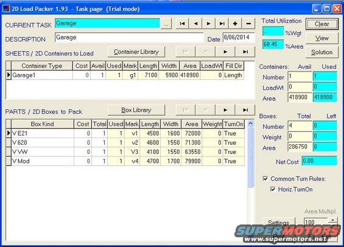Click the Current Task field Garage

click(107, 23)
